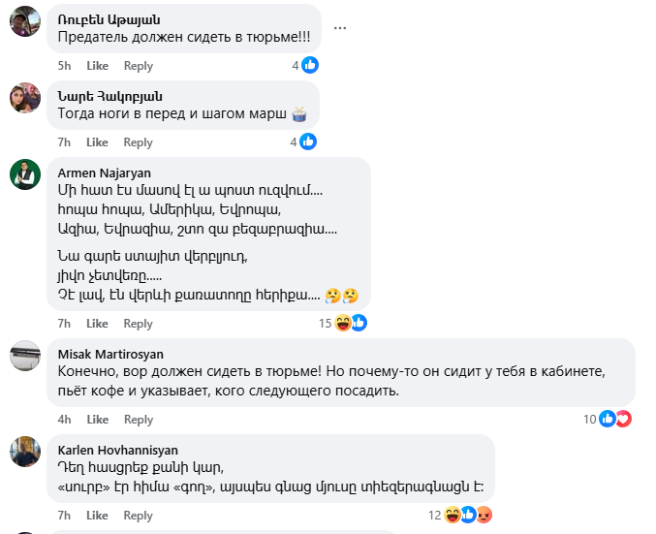Open Misak Martirosyan's profile avatar
Screen dimensions: 656x534
(x=24, y=356)
